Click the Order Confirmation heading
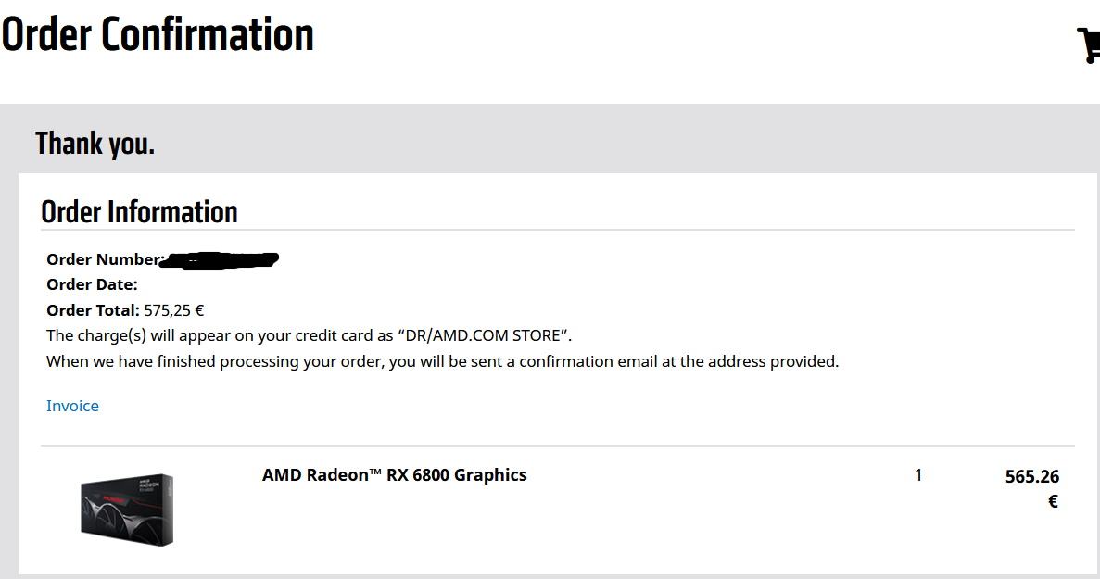Viewport: 1100px width, 579px height. pyautogui.click(x=158, y=35)
